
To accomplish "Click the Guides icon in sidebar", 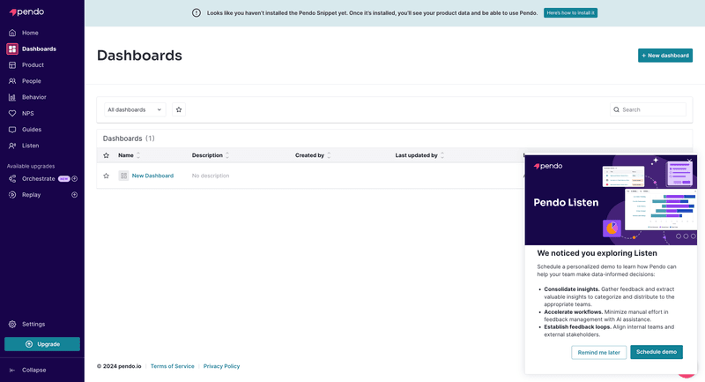I will tap(12, 130).
